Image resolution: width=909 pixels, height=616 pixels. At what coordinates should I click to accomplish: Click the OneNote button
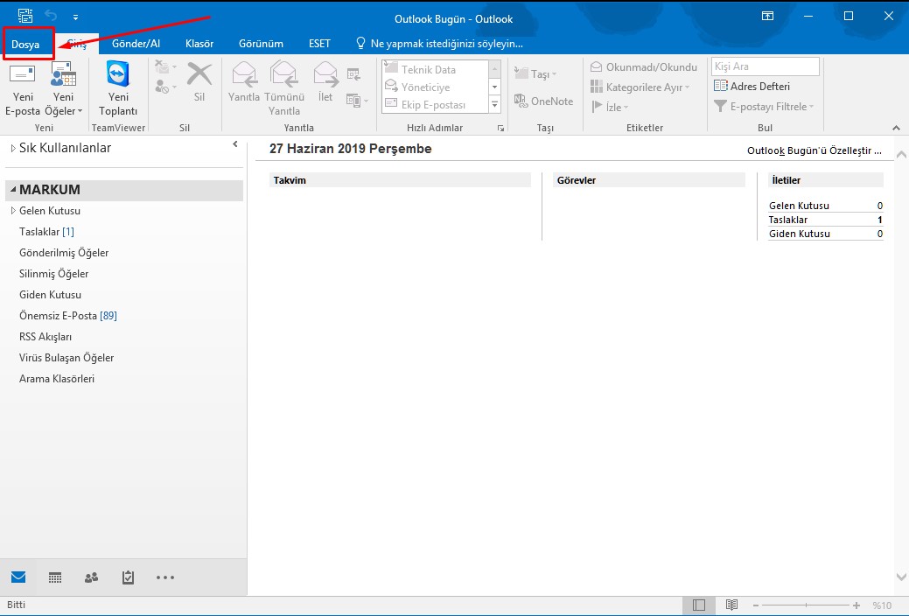click(x=544, y=101)
